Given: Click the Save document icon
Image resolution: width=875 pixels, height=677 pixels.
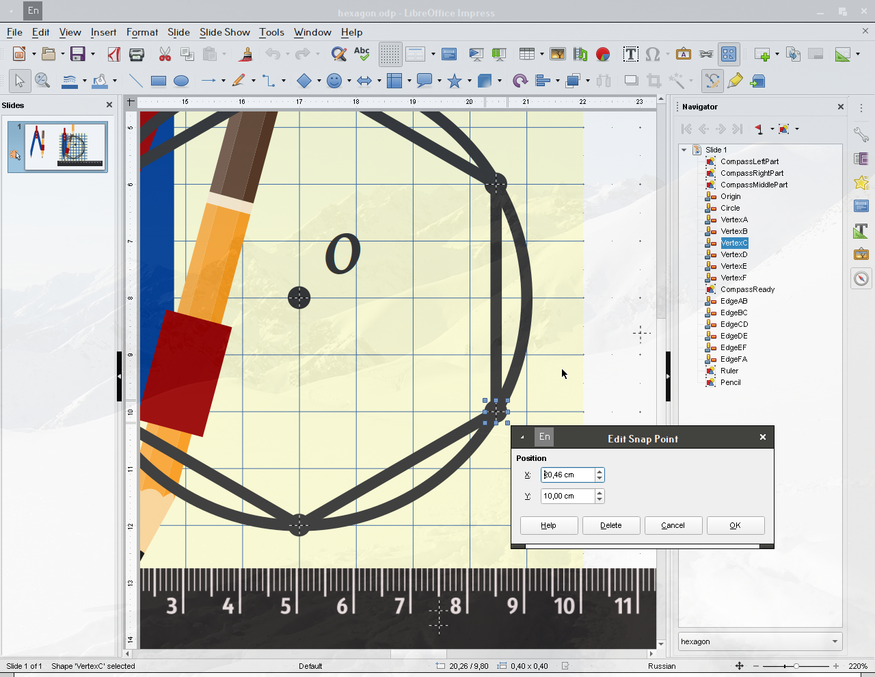Looking at the screenshot, I should (78, 54).
